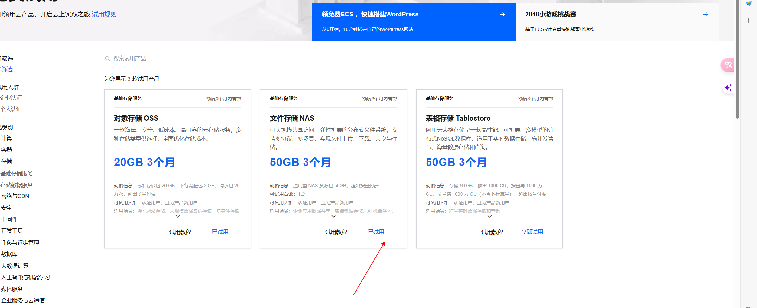Viewport: 757px width, 308px height.
Task: Choose 基础存储服务 subcategory
Action: tap(16, 173)
